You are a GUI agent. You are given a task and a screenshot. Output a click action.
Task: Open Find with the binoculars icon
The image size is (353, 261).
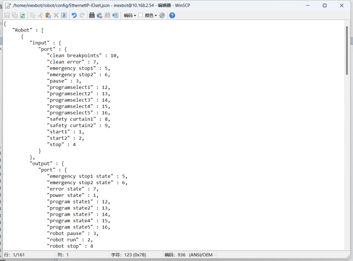pos(92,15)
